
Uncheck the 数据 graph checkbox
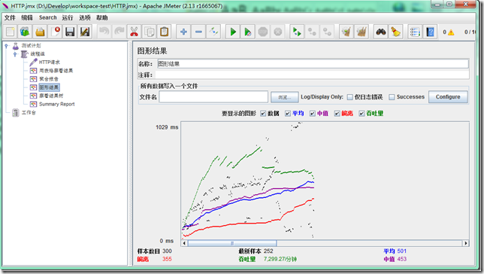point(263,114)
